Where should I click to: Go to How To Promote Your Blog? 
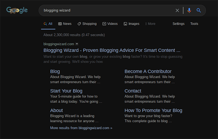coord(153,111)
